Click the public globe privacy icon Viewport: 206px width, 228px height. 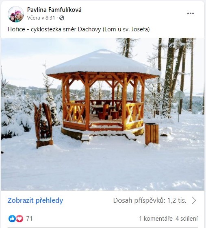point(62,18)
